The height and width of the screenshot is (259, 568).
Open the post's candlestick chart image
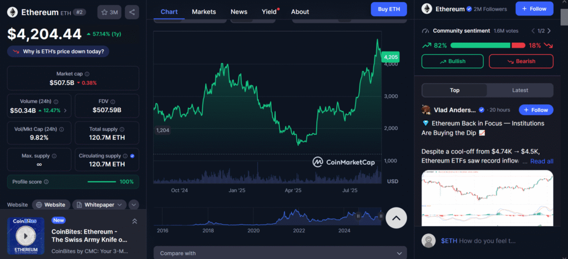(x=487, y=198)
